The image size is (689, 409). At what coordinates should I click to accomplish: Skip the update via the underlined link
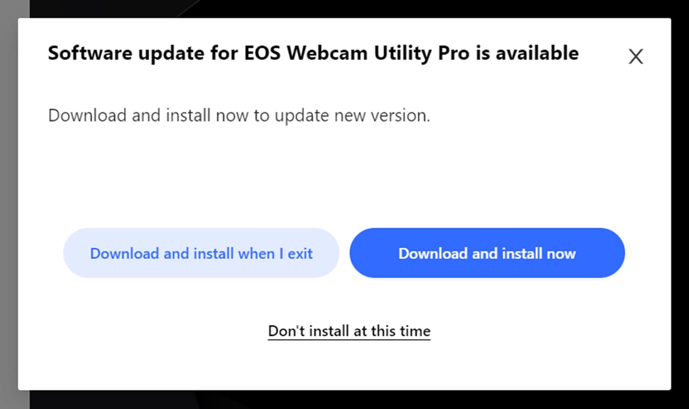click(349, 331)
